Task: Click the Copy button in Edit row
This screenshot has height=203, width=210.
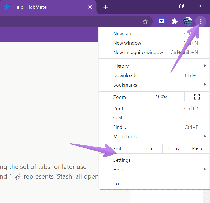Action: click(x=174, y=148)
